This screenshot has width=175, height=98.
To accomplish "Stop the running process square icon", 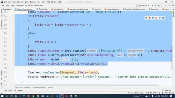I will click(166, 5).
